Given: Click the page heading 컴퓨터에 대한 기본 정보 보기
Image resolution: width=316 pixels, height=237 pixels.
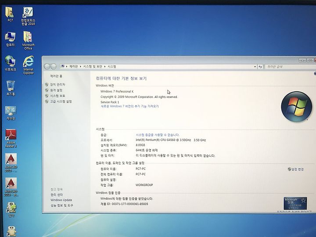Looking at the screenshot, I should coord(121,79).
